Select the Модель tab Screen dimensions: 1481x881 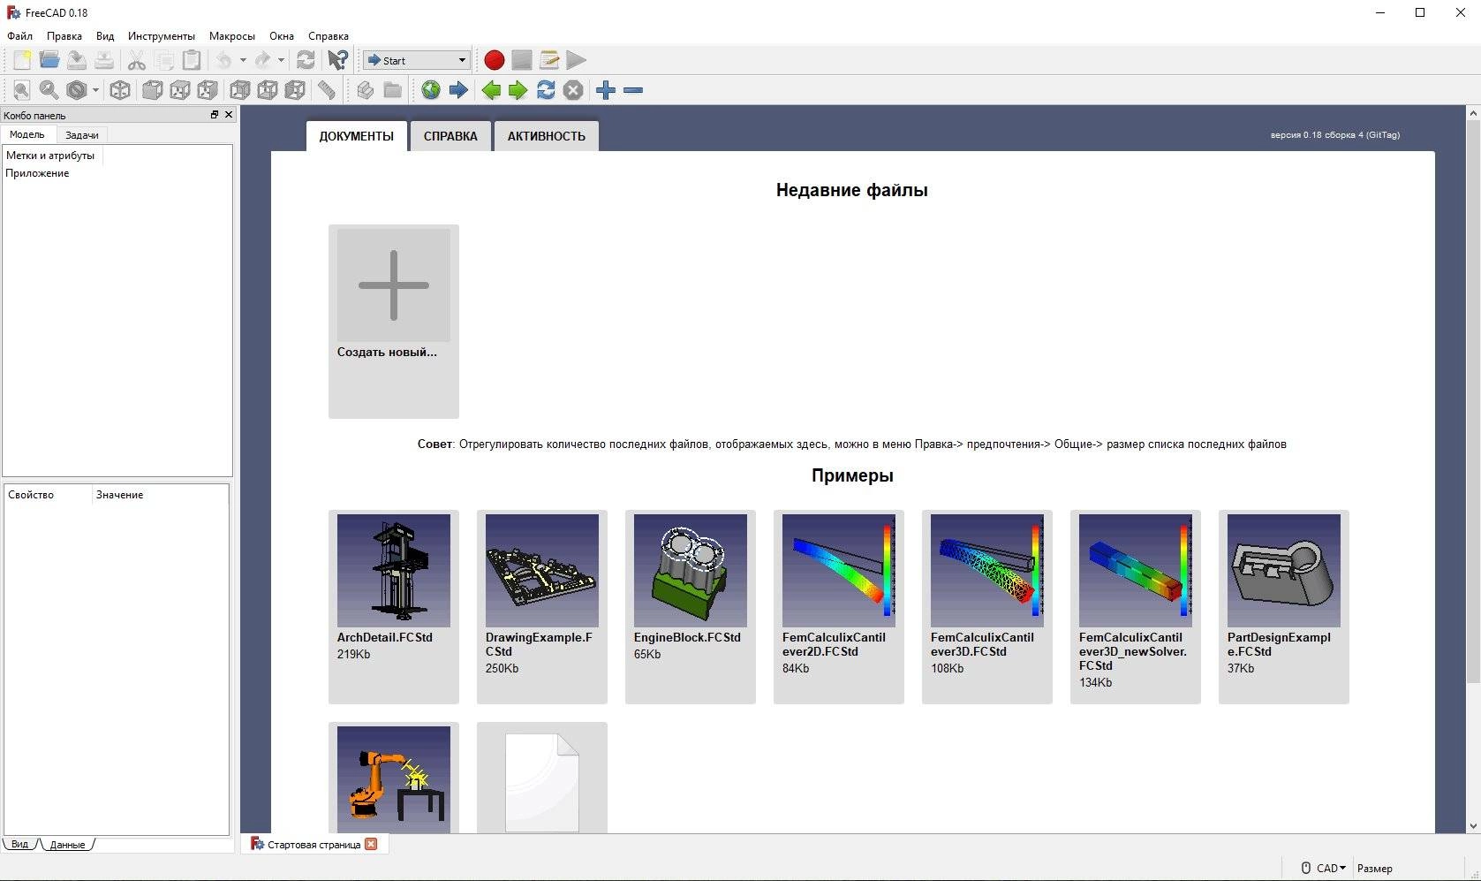27,134
